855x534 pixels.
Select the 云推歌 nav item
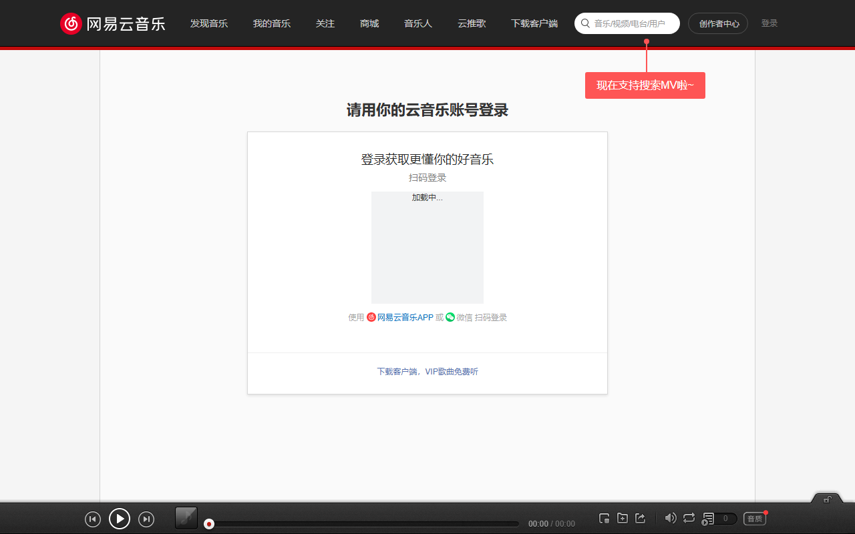472,23
